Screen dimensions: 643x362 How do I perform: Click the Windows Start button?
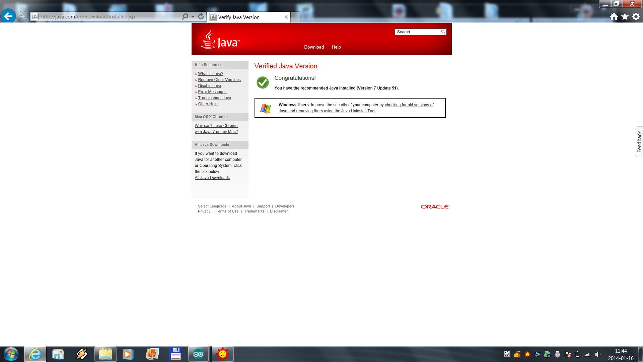pyautogui.click(x=11, y=354)
